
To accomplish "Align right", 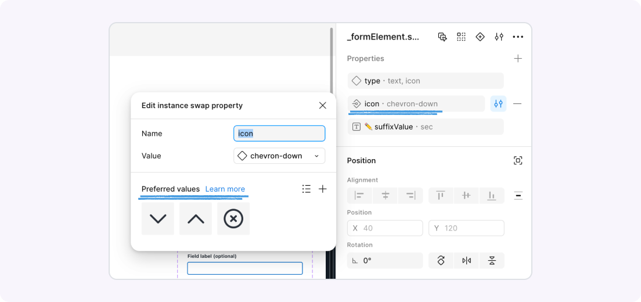I will [x=410, y=195].
